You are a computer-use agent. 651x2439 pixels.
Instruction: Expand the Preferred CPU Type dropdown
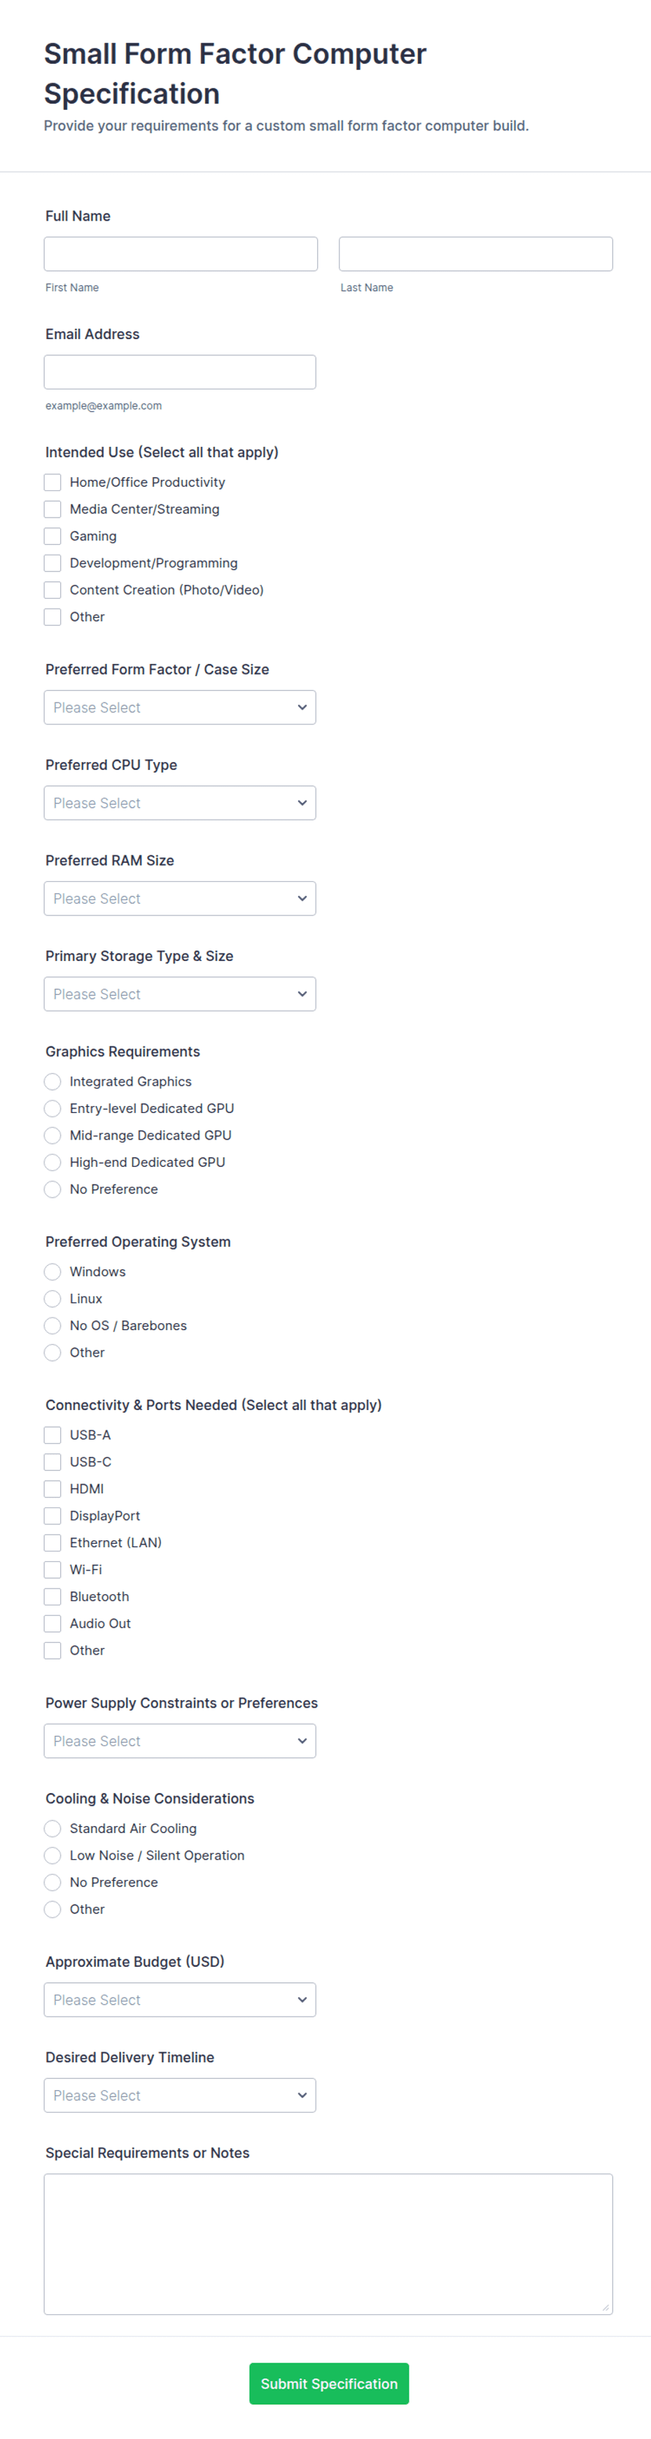coord(180,803)
